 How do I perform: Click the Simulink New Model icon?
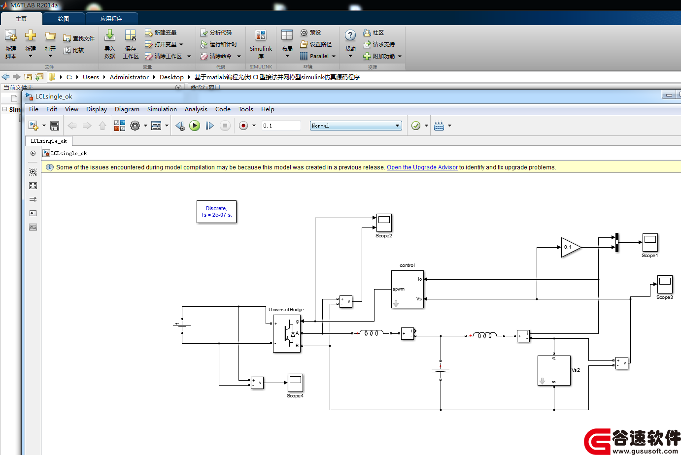coord(34,126)
